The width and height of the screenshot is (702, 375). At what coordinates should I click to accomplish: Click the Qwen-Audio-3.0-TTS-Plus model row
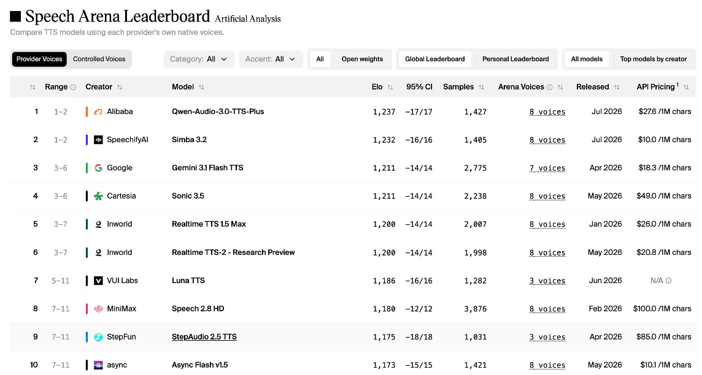click(x=353, y=112)
